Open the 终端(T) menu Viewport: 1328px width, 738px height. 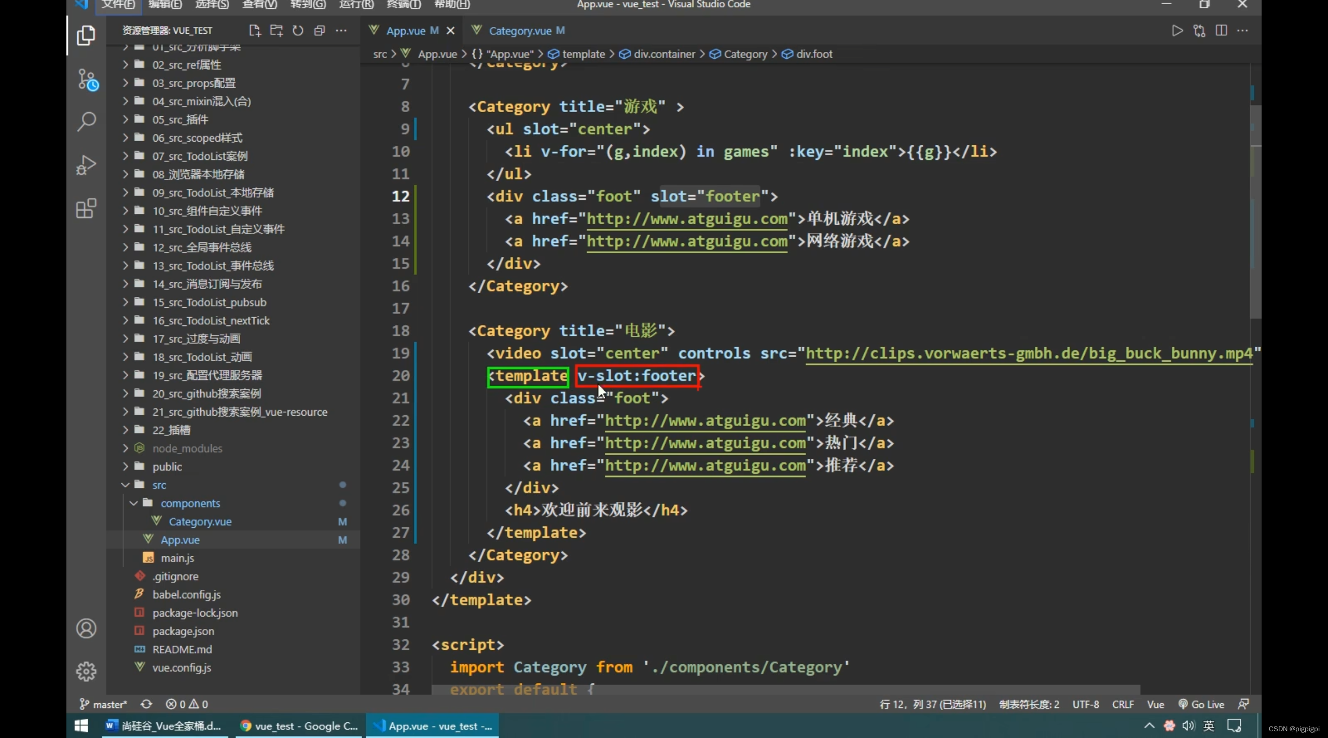click(404, 4)
